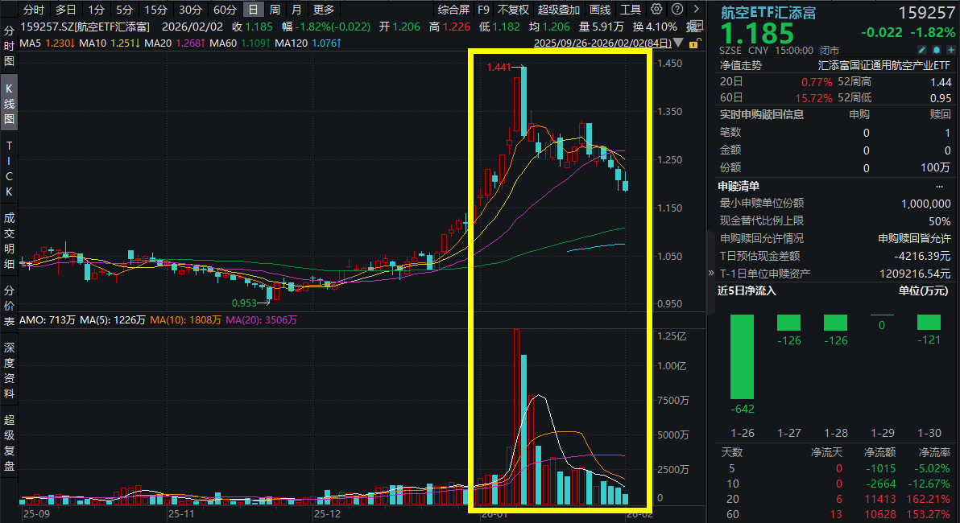The width and height of the screenshot is (960, 523).
Task: Add 航空ETF汇添富 to watchlist via plus icon
Action: [951, 50]
